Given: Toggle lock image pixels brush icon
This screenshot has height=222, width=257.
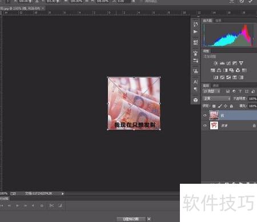Looking at the screenshot, I should click(x=220, y=106).
